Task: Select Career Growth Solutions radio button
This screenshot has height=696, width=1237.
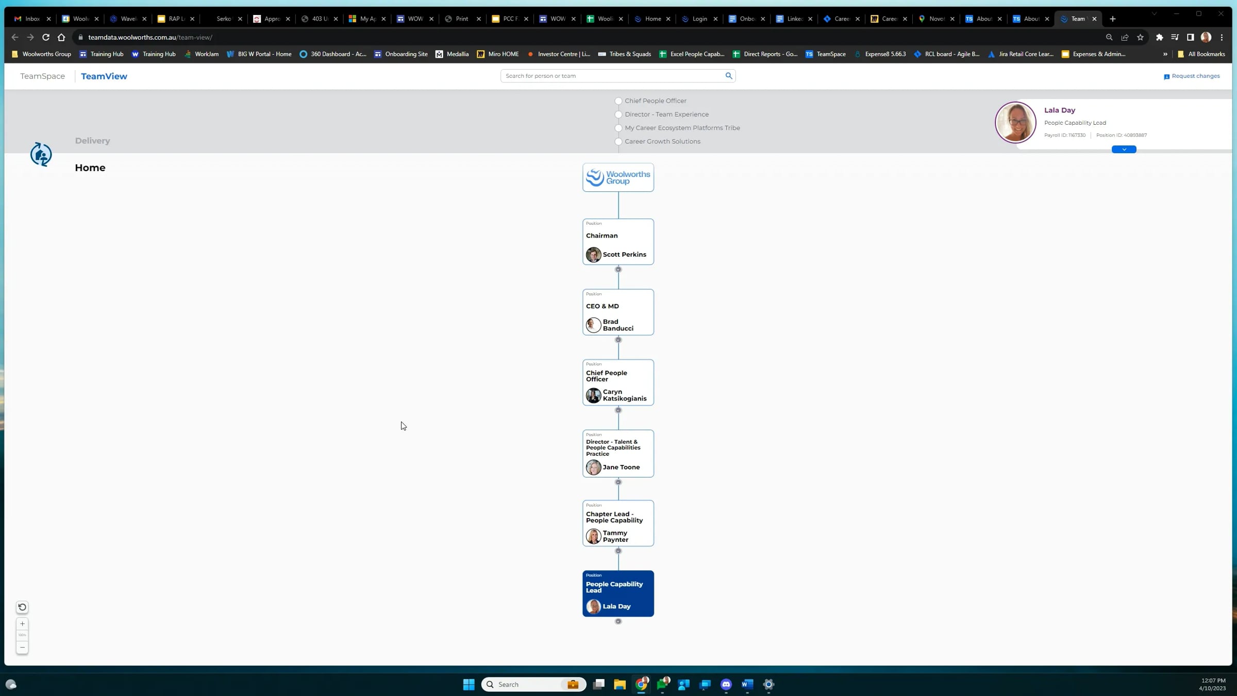Action: [x=618, y=141]
